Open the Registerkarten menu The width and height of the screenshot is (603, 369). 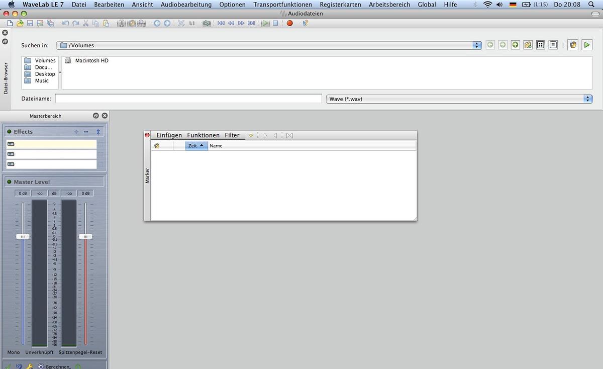pyautogui.click(x=341, y=5)
